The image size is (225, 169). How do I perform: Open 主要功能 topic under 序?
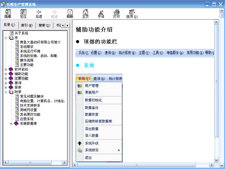click(27, 65)
